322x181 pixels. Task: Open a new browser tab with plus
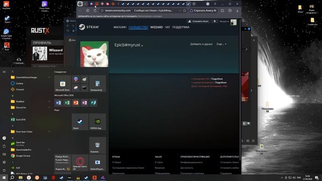194,4
